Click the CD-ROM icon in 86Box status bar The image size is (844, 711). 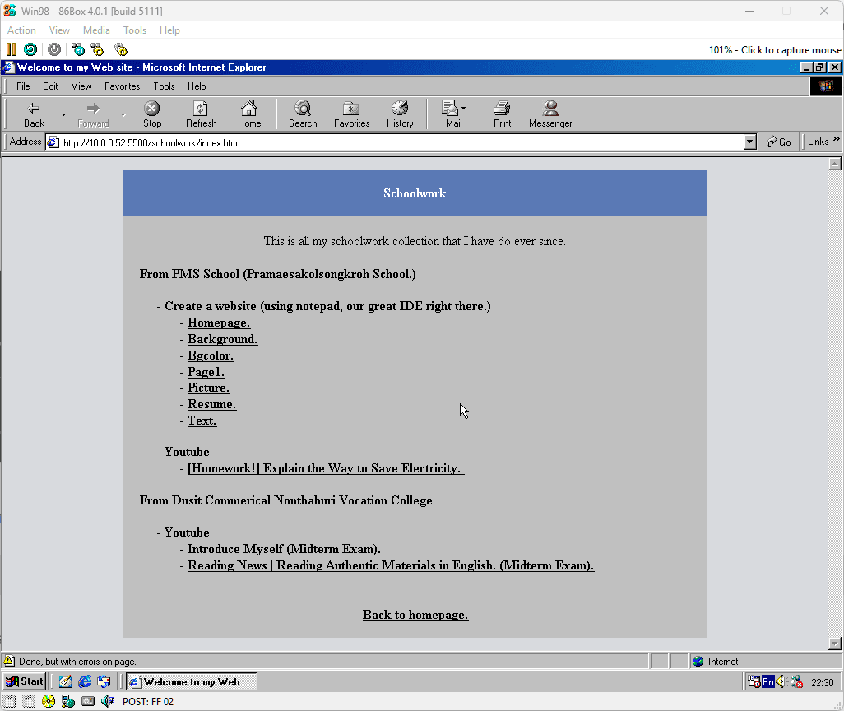pyautogui.click(x=49, y=701)
